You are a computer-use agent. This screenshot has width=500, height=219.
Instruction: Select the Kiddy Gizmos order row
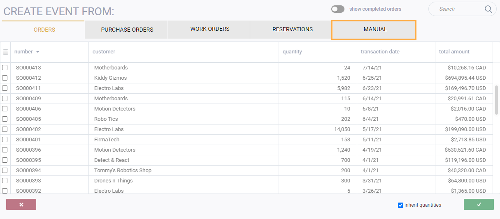point(247,78)
